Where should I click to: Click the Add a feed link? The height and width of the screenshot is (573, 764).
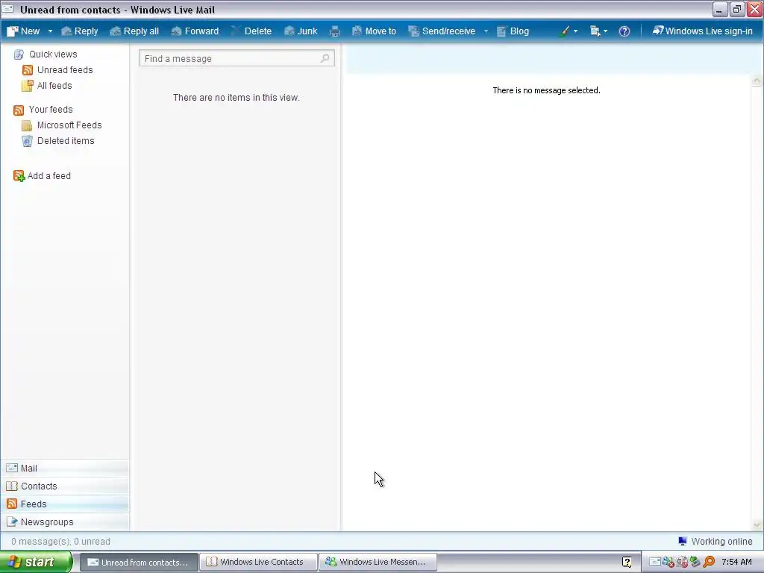(48, 175)
